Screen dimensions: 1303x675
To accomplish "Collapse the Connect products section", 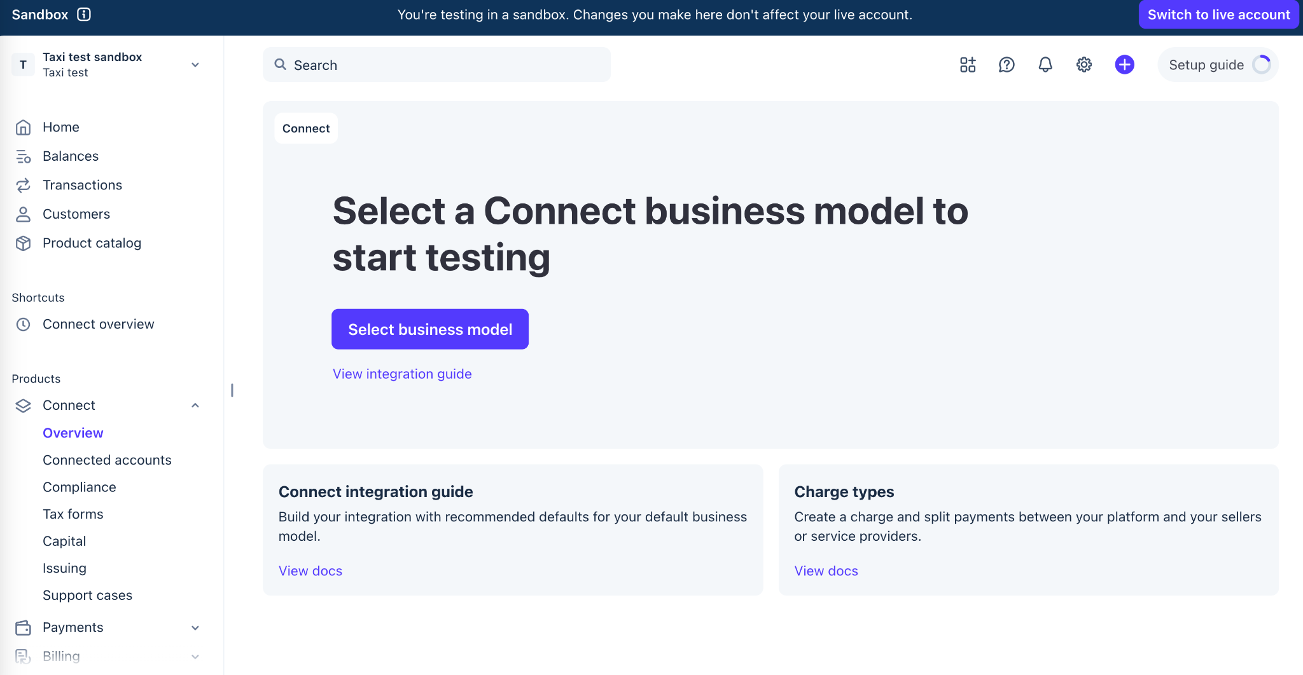I will click(195, 406).
